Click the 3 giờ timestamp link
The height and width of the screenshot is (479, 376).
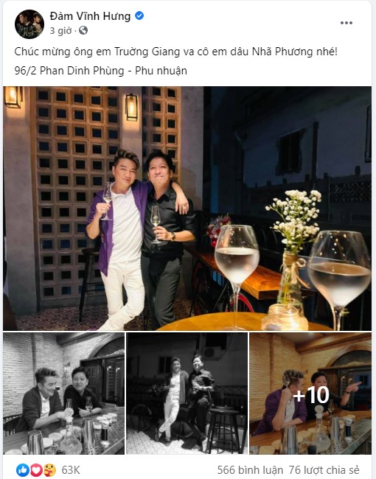pyautogui.click(x=60, y=30)
